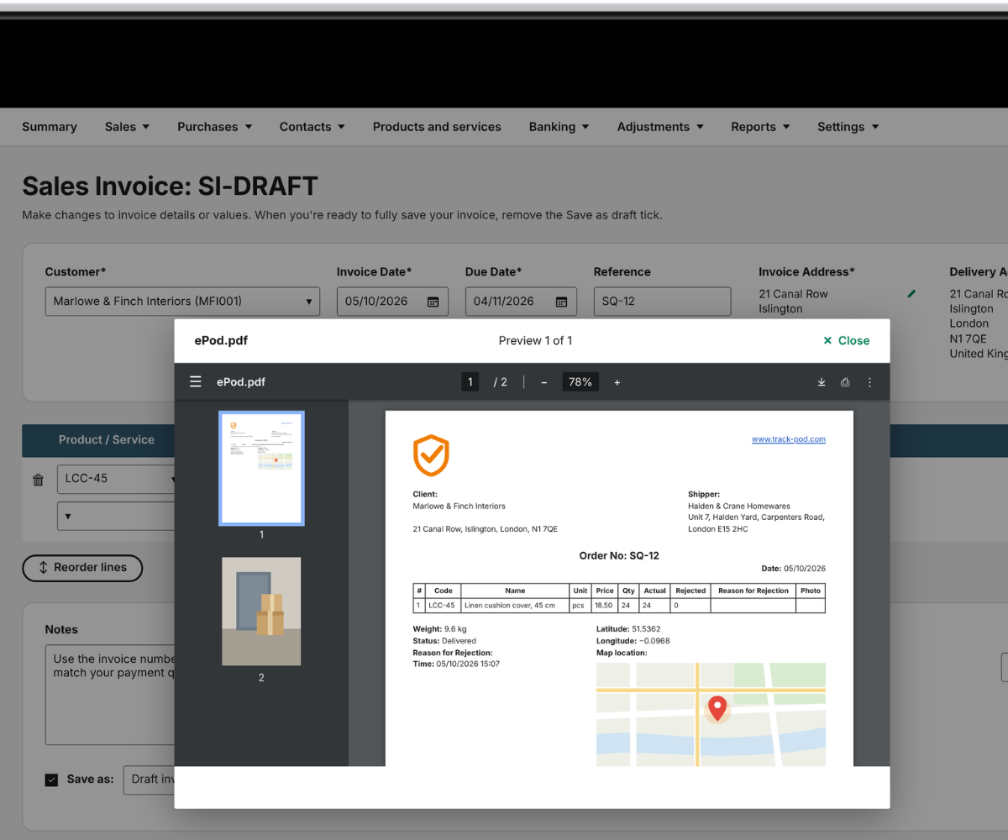Delete the LCC-45 invoice line
The image size is (1008, 840).
tap(38, 480)
